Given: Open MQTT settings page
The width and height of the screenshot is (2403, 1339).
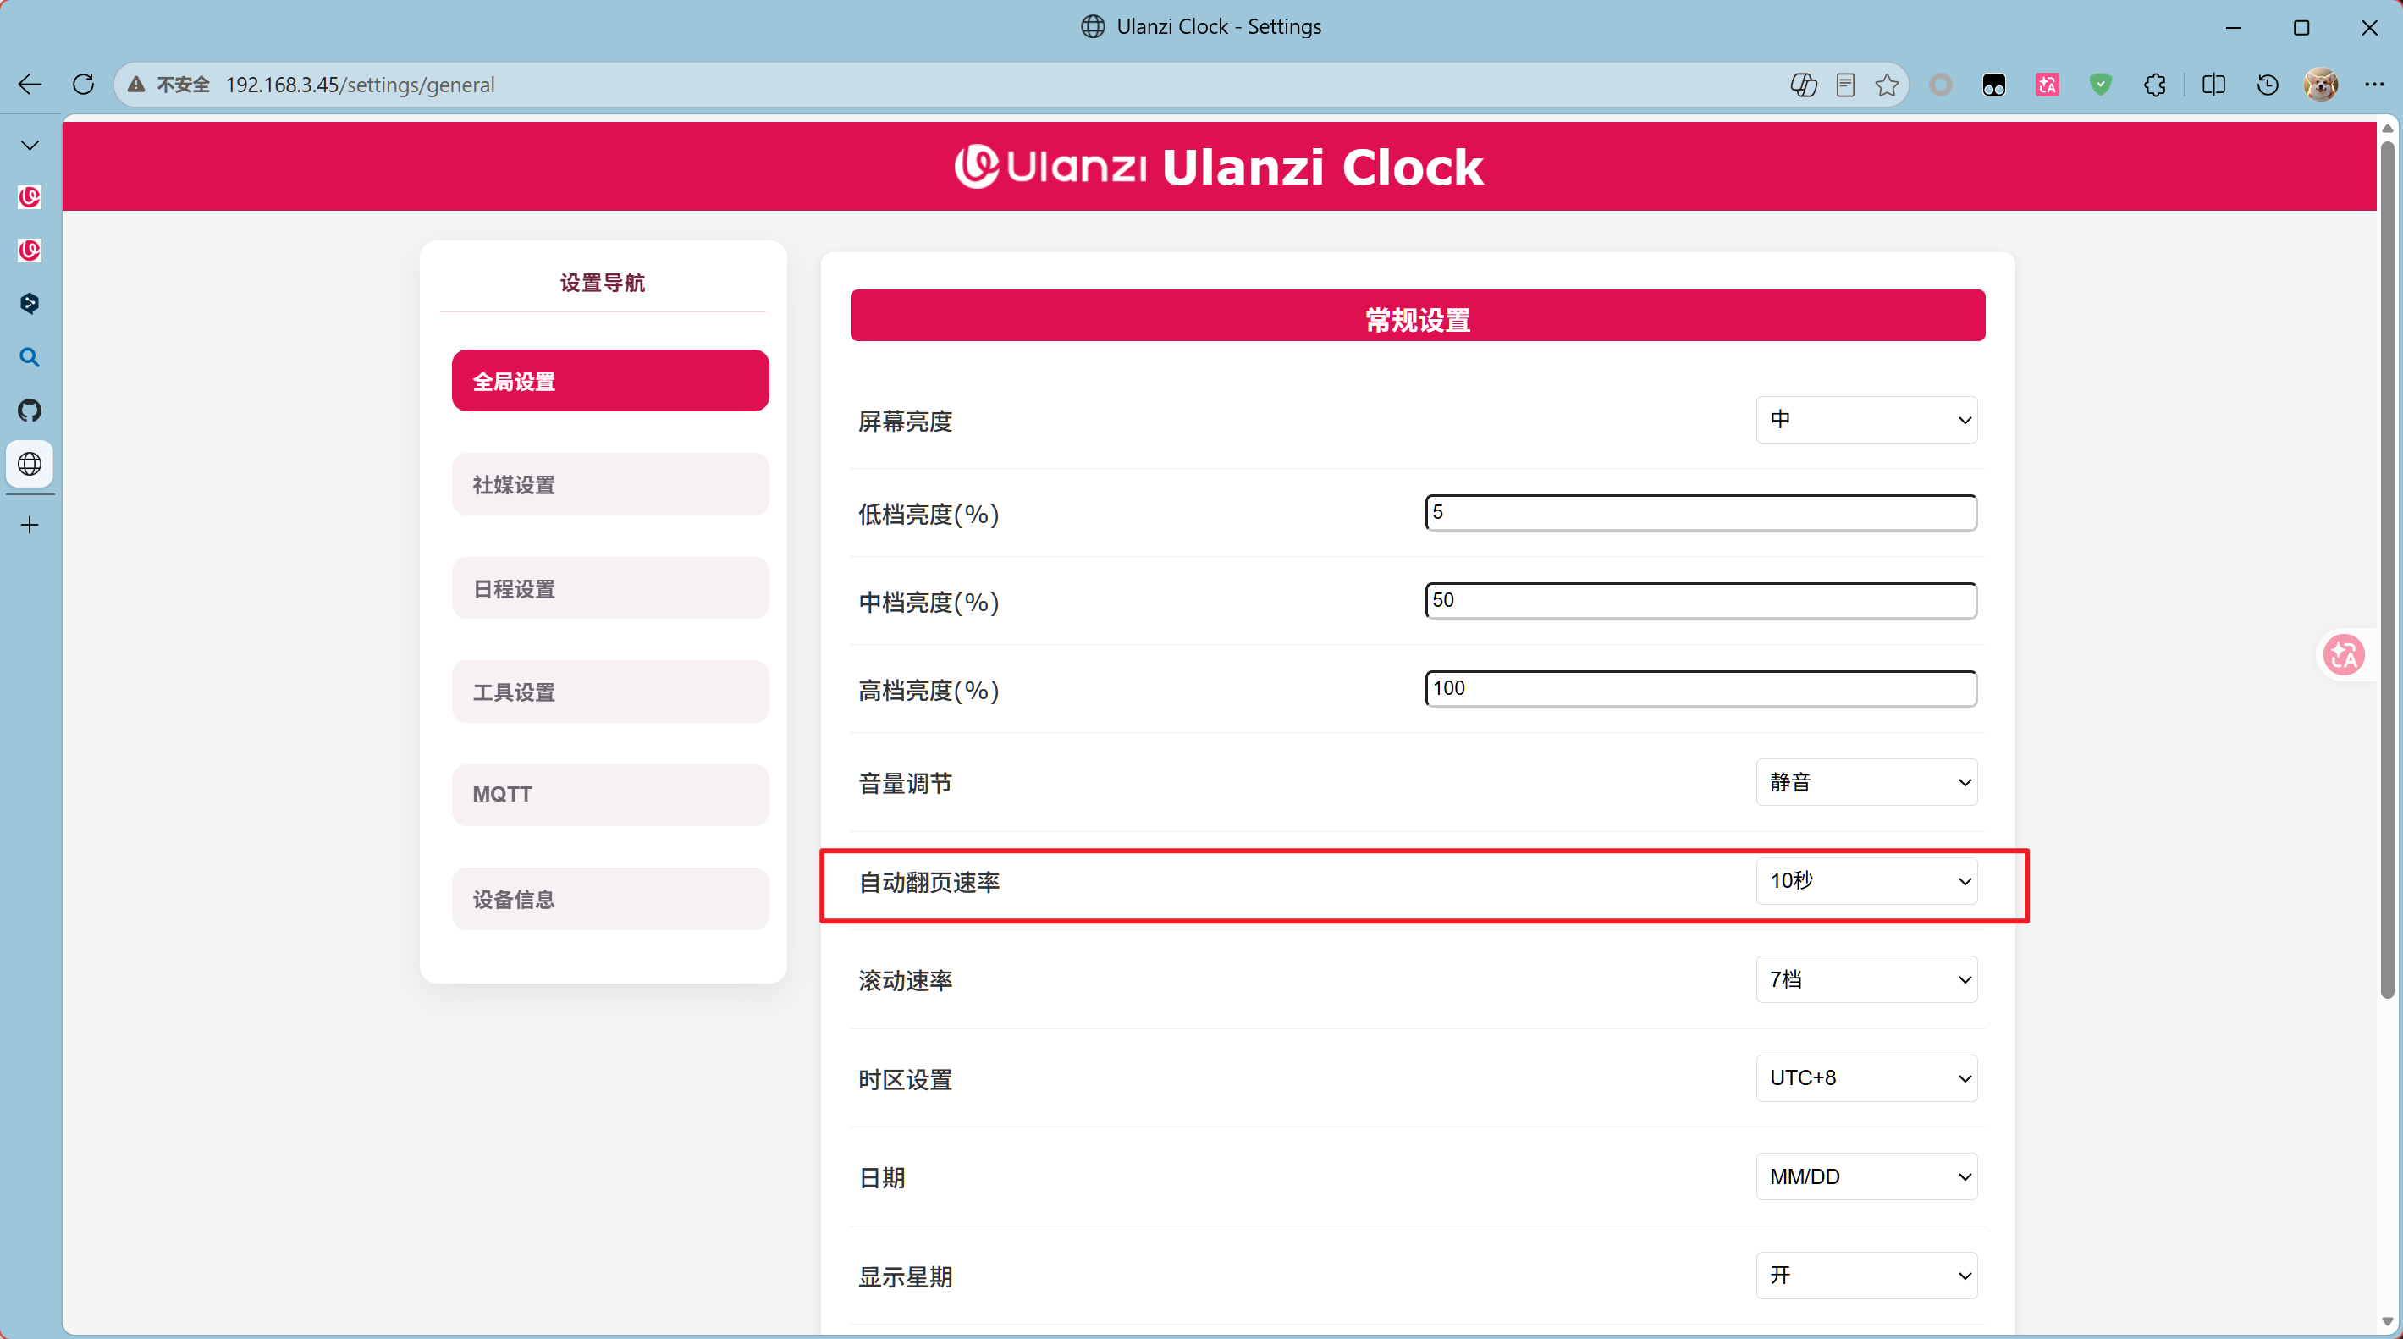Looking at the screenshot, I should point(610,795).
